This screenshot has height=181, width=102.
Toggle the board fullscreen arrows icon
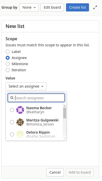pos(95,7)
